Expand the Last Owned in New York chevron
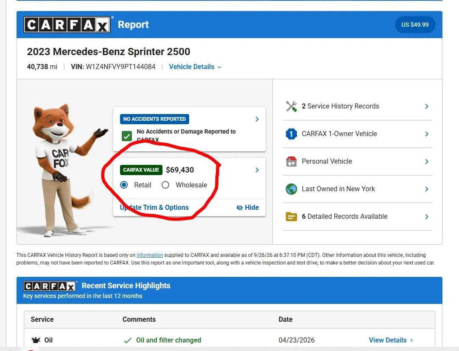Image resolution: width=459 pixels, height=351 pixels. point(427,189)
